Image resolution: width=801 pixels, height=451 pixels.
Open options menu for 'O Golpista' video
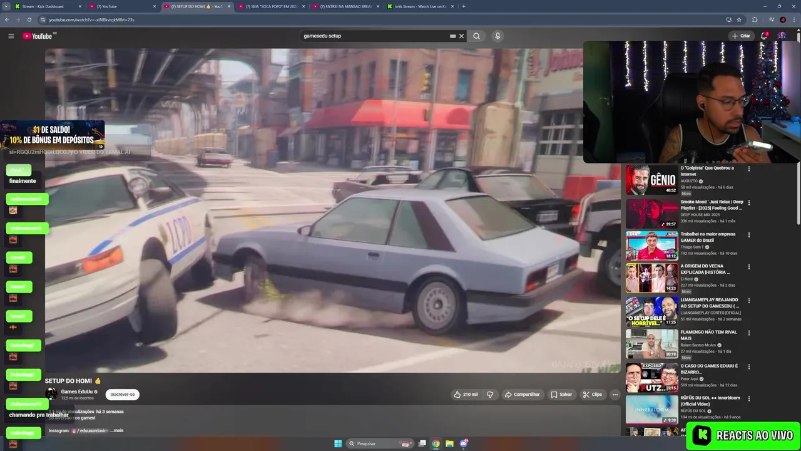pos(749,168)
